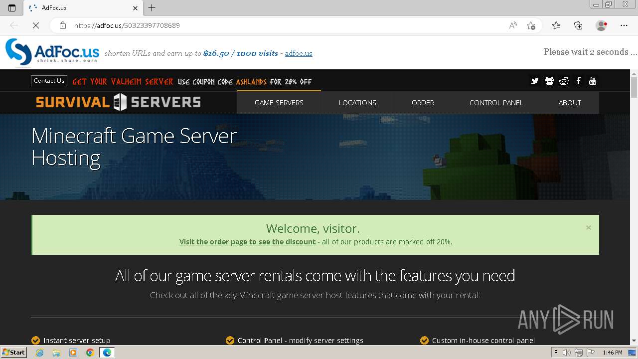638x359 pixels.
Task: Stop loading the page
Action: pos(35,25)
